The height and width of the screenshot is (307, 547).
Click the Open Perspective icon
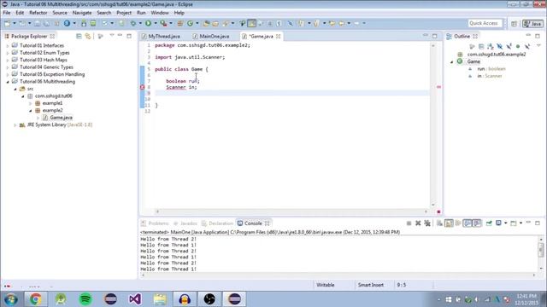(514, 24)
